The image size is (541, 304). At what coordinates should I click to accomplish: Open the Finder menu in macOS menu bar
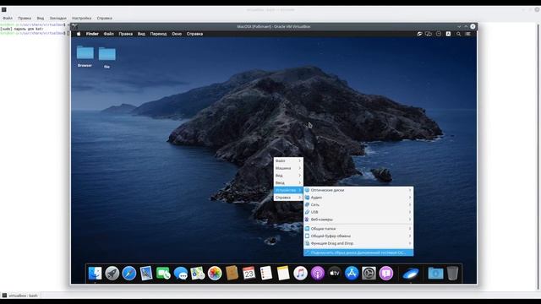coord(92,34)
